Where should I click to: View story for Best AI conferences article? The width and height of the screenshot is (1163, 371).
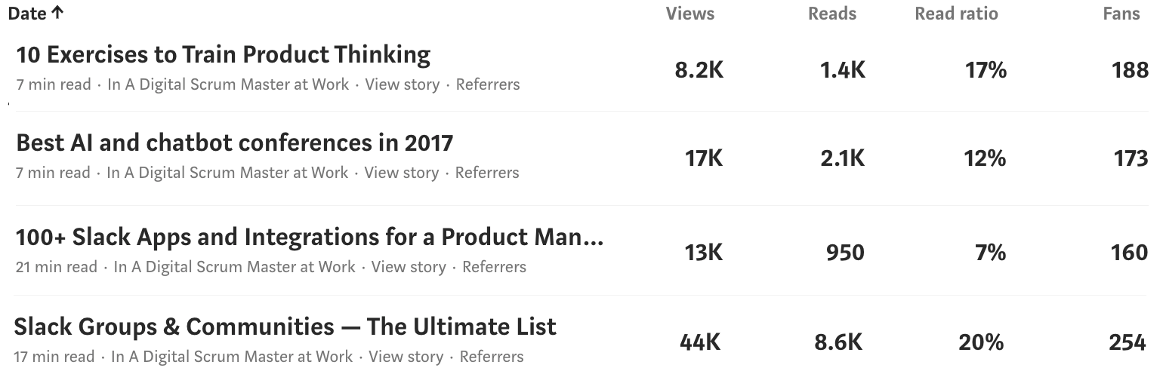coord(401,173)
